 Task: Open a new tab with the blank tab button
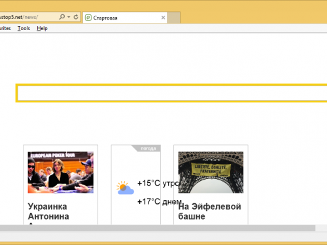(174, 18)
